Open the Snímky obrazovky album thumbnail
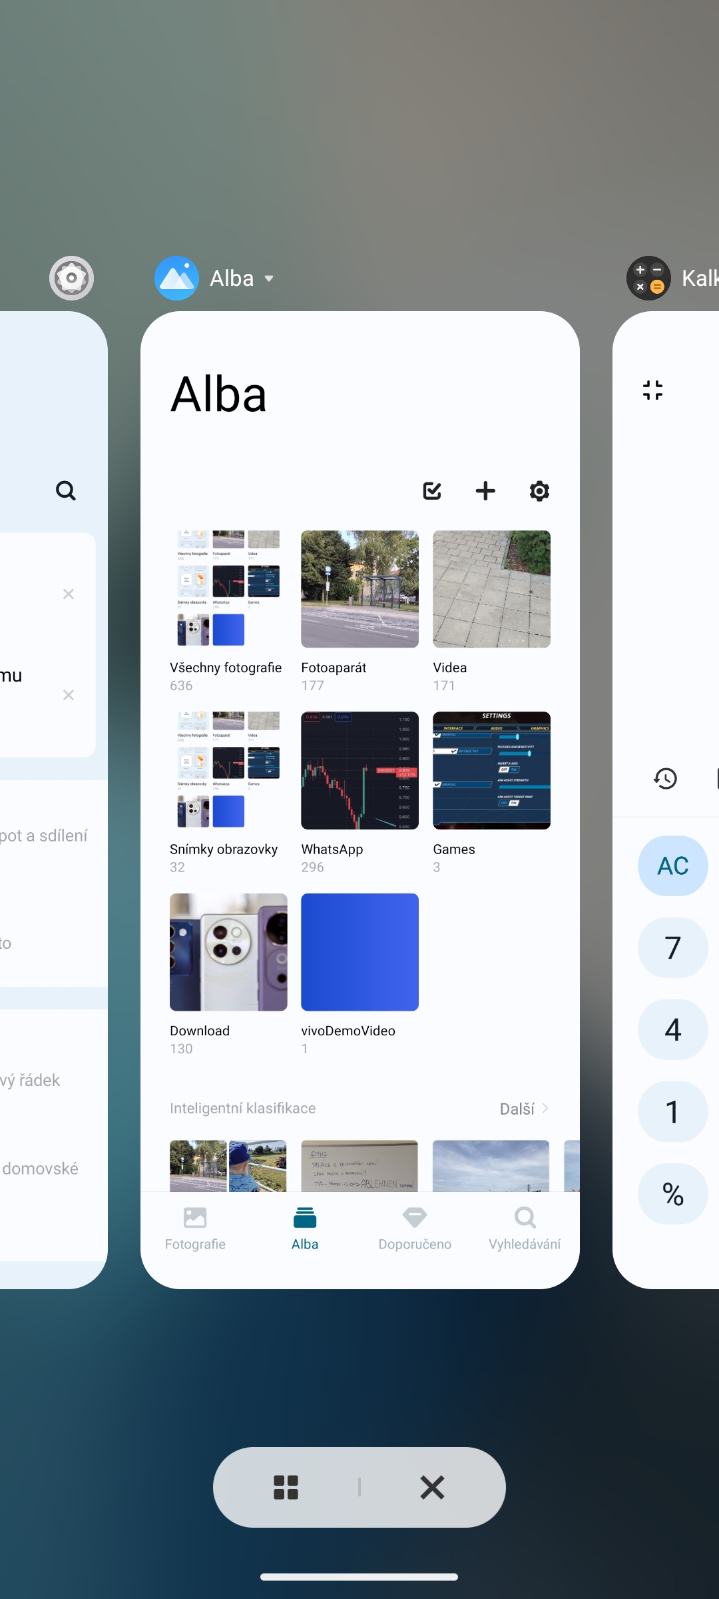This screenshot has width=719, height=1599. 228,770
